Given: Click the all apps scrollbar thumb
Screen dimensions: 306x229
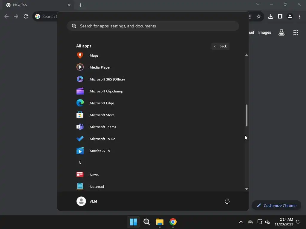Looking at the screenshot, I should point(247,115).
